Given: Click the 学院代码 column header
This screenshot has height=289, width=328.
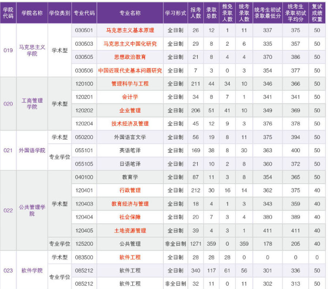Looking at the screenshot, I should 8,13.
